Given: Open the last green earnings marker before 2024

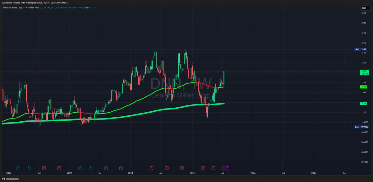Looking at the screenshot, I should pos(120,168).
